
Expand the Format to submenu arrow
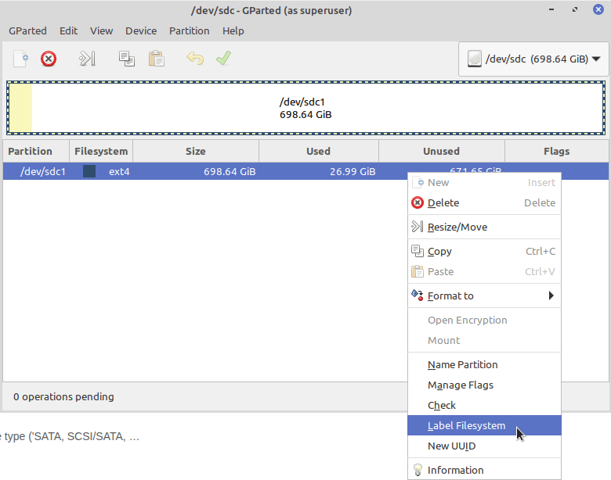pos(551,296)
